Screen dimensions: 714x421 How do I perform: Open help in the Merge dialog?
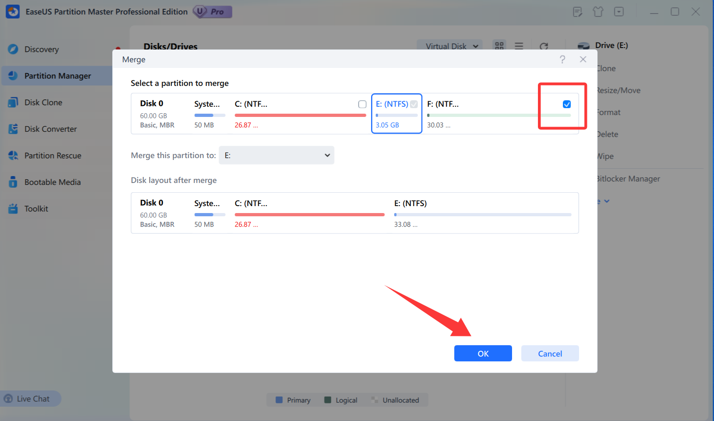click(562, 59)
